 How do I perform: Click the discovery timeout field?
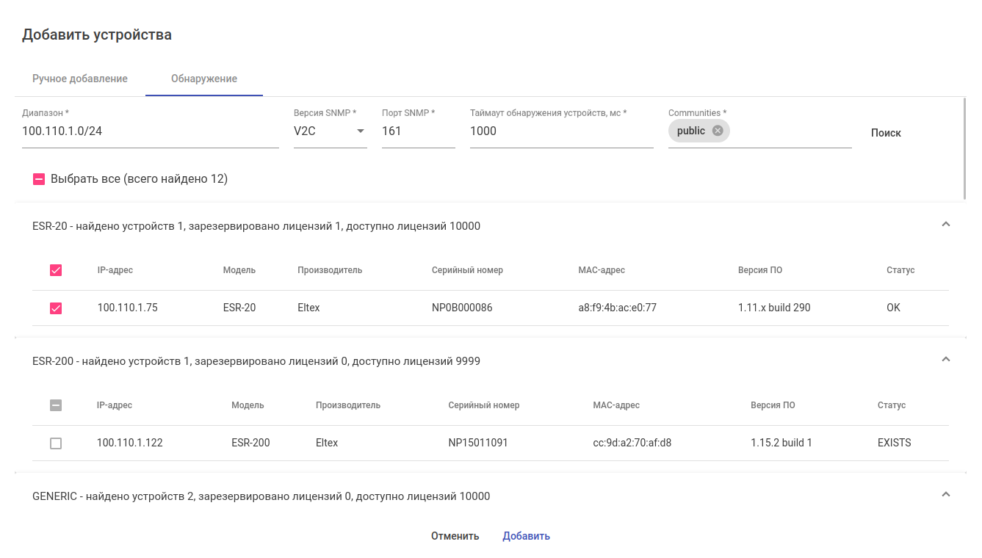(x=561, y=131)
